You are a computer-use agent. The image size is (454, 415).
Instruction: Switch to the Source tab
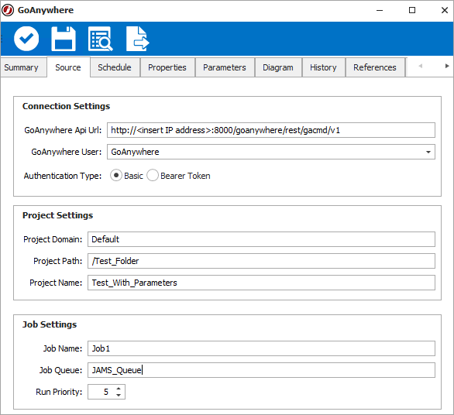[x=68, y=67]
